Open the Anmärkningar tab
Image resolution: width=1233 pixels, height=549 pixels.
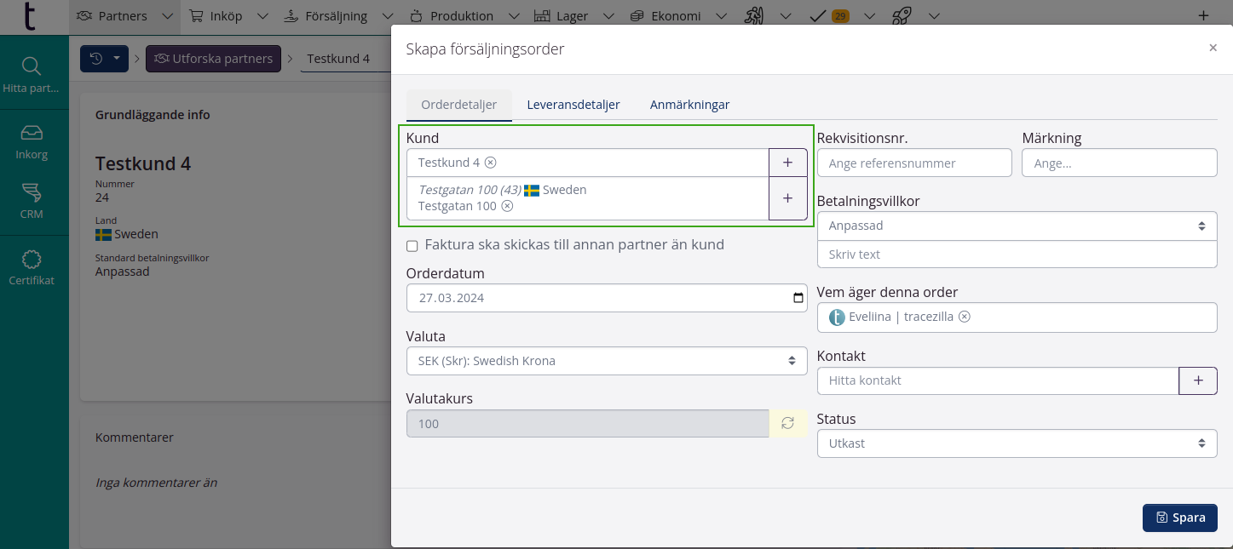tap(690, 104)
